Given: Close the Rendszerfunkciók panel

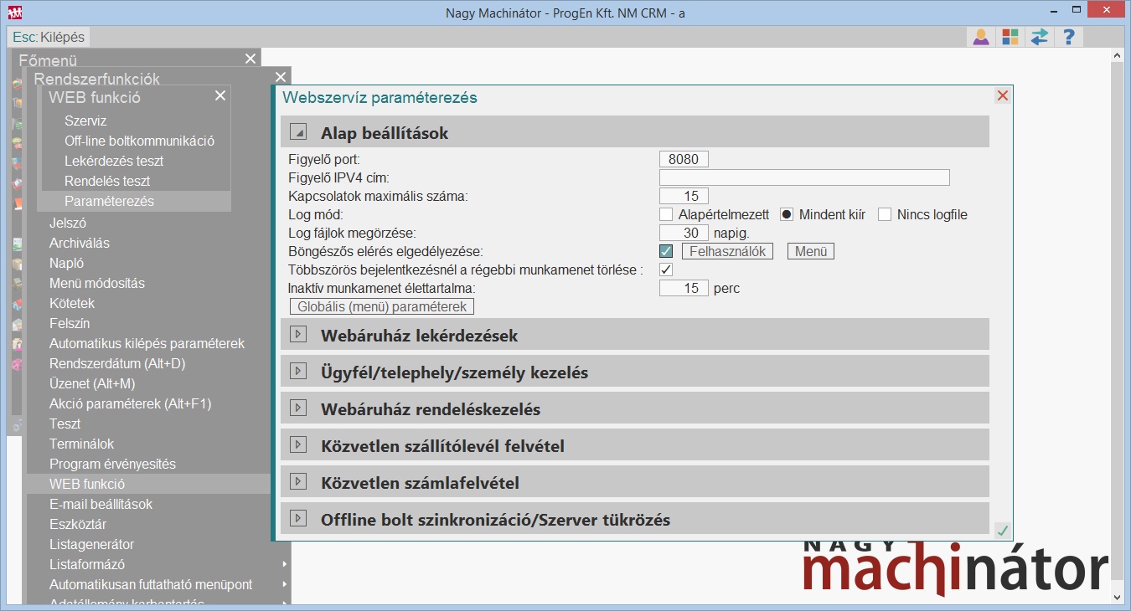Looking at the screenshot, I should click(281, 76).
